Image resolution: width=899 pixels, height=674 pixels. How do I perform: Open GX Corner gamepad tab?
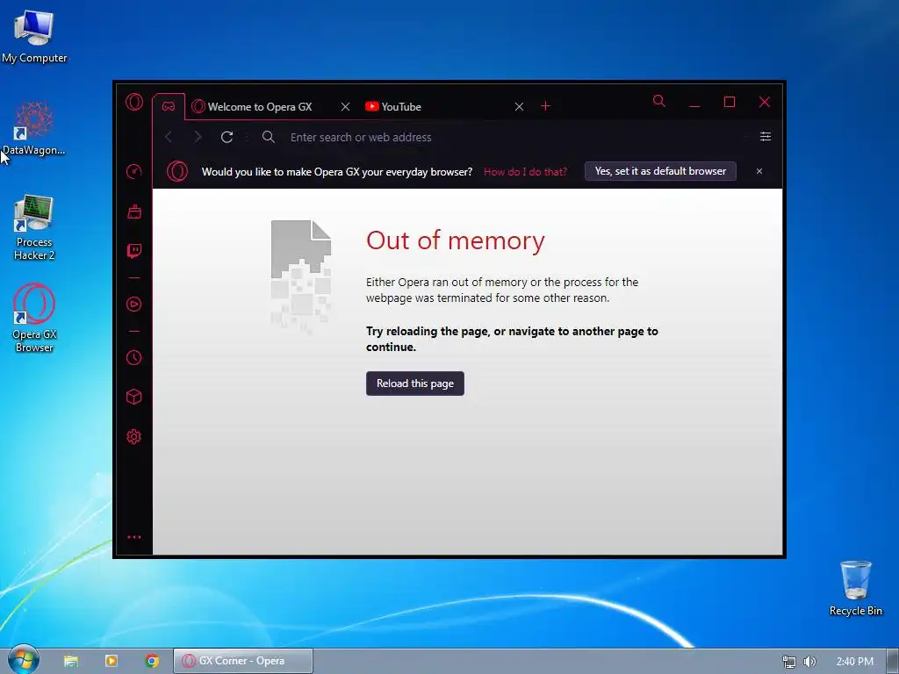(x=169, y=106)
